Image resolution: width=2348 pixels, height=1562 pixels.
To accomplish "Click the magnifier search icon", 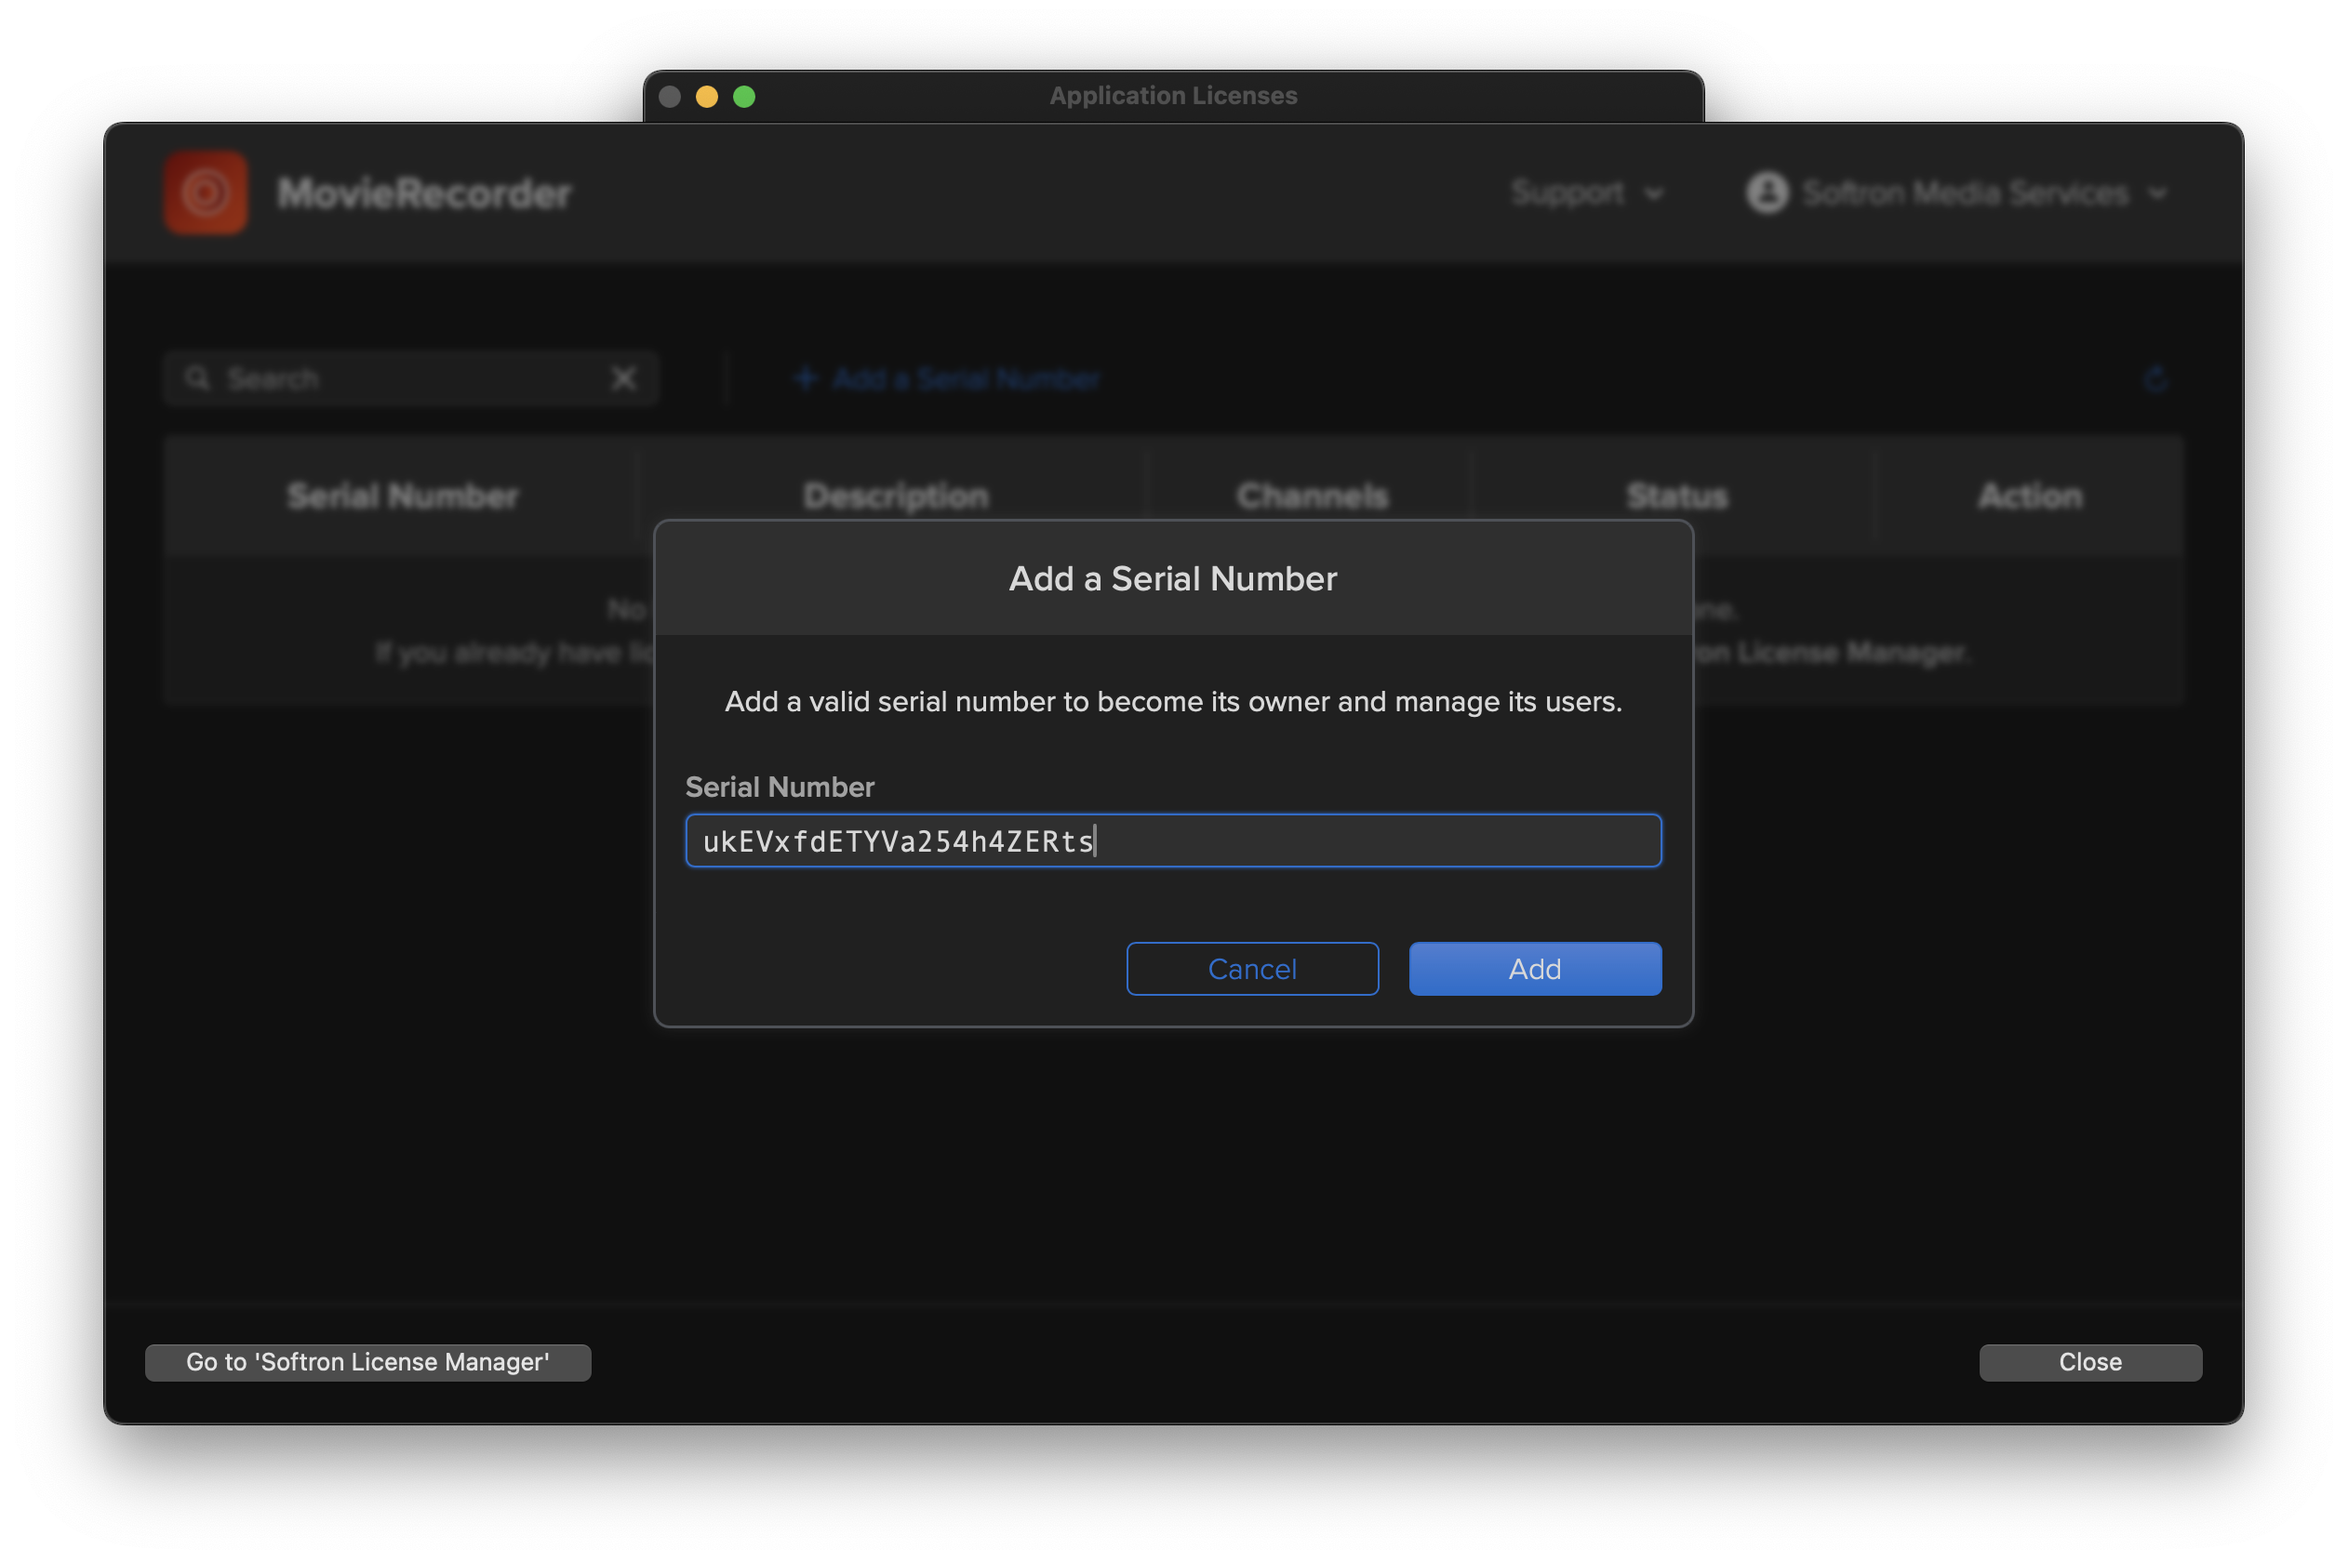I will coord(197,378).
